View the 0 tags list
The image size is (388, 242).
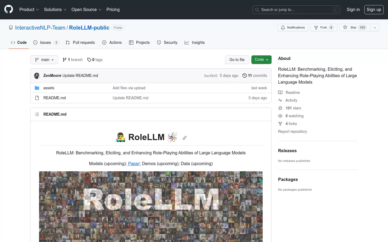coord(95,60)
